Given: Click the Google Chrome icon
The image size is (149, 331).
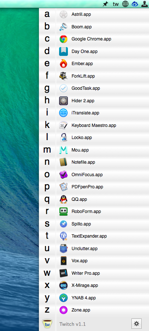Looking at the screenshot, I should [63, 39].
